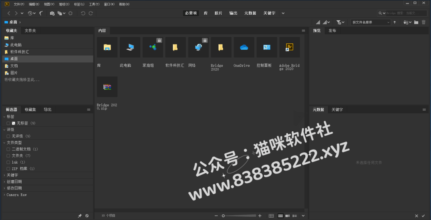Click the thumbnail quality icon

point(318,22)
